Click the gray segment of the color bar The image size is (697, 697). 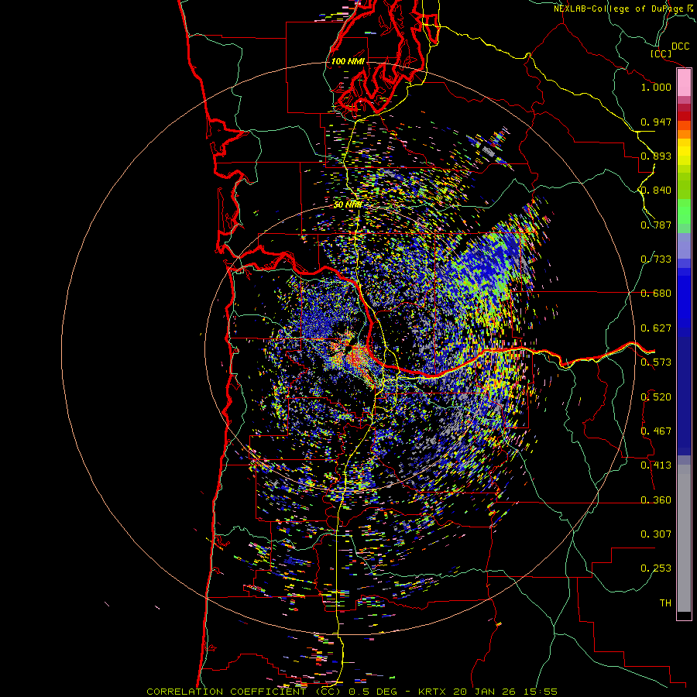coord(684,538)
